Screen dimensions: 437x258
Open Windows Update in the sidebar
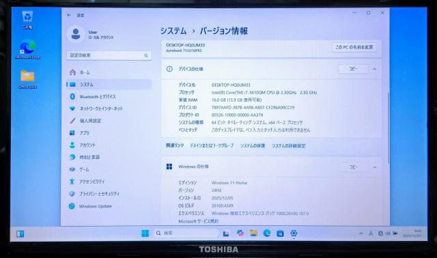(109, 206)
